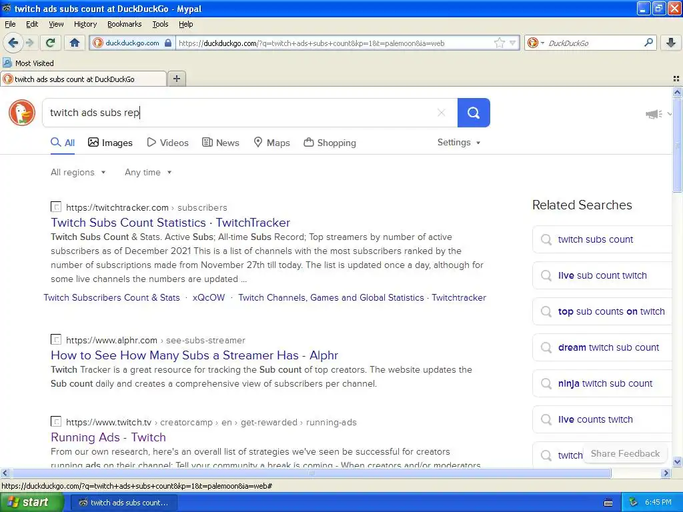Viewport: 683px width, 512px height.
Task: Open Twitch Channels, Games and Global Statistics sitelink
Action: point(362,297)
